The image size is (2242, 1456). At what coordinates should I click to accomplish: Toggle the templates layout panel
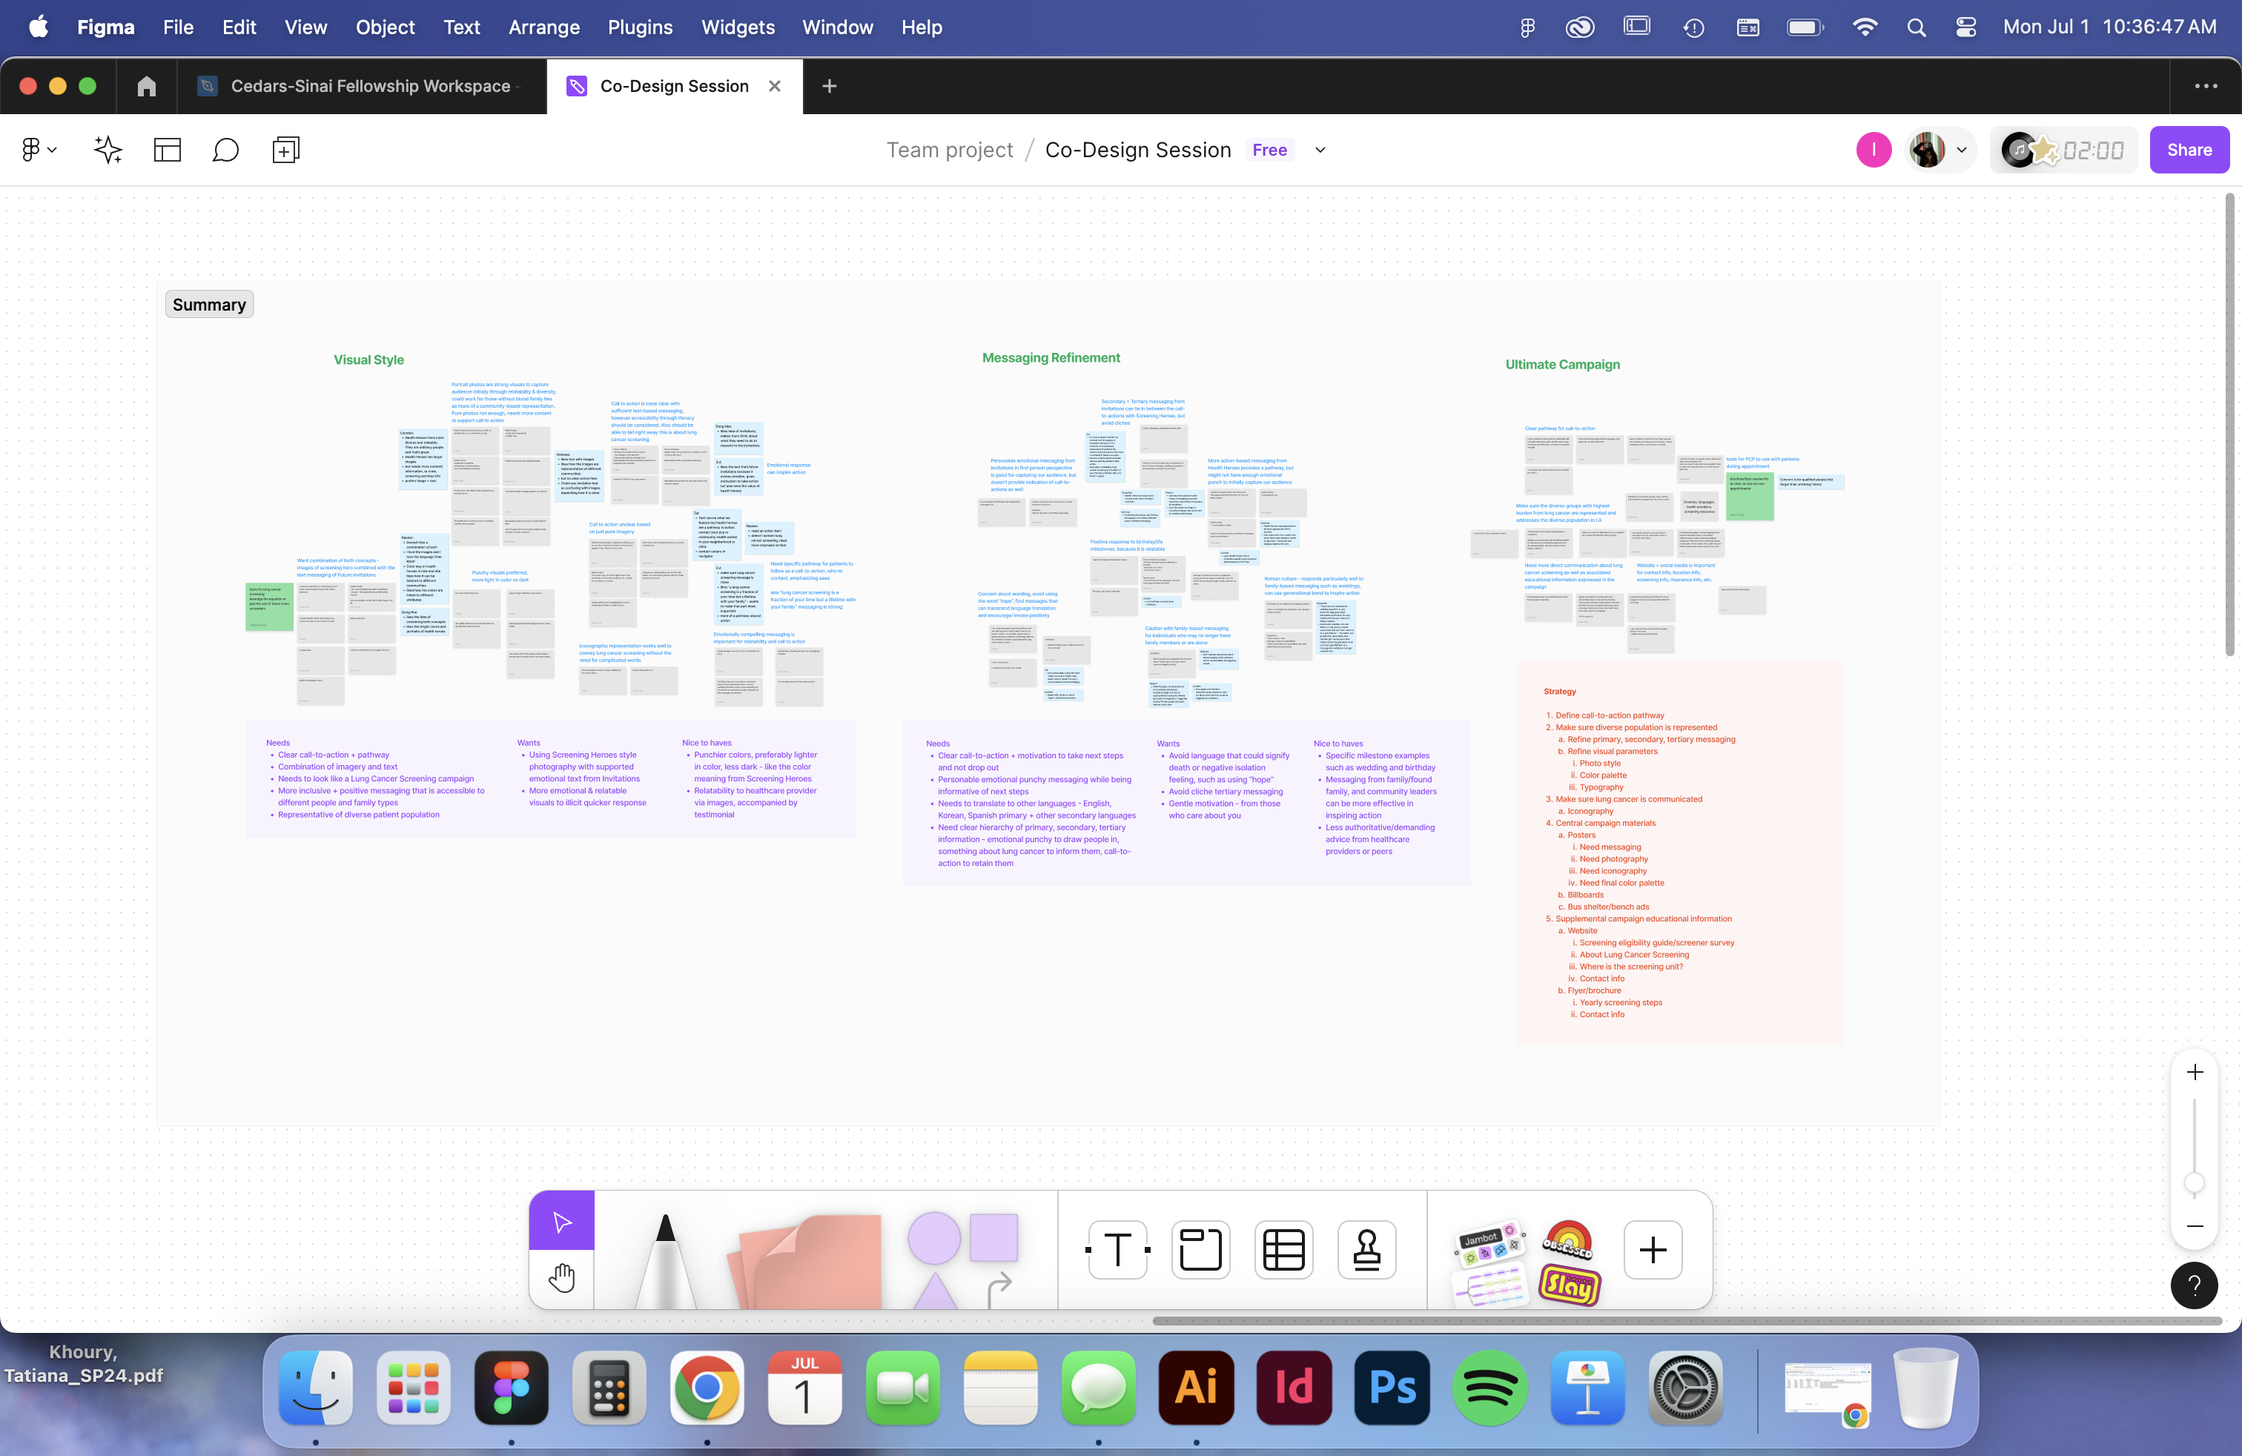167,150
